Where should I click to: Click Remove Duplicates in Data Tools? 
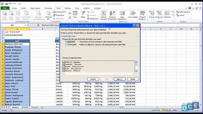(112, 16)
